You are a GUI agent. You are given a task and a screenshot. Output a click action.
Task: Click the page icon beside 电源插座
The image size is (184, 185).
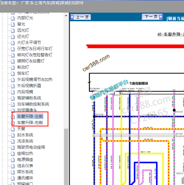tap(13, 160)
